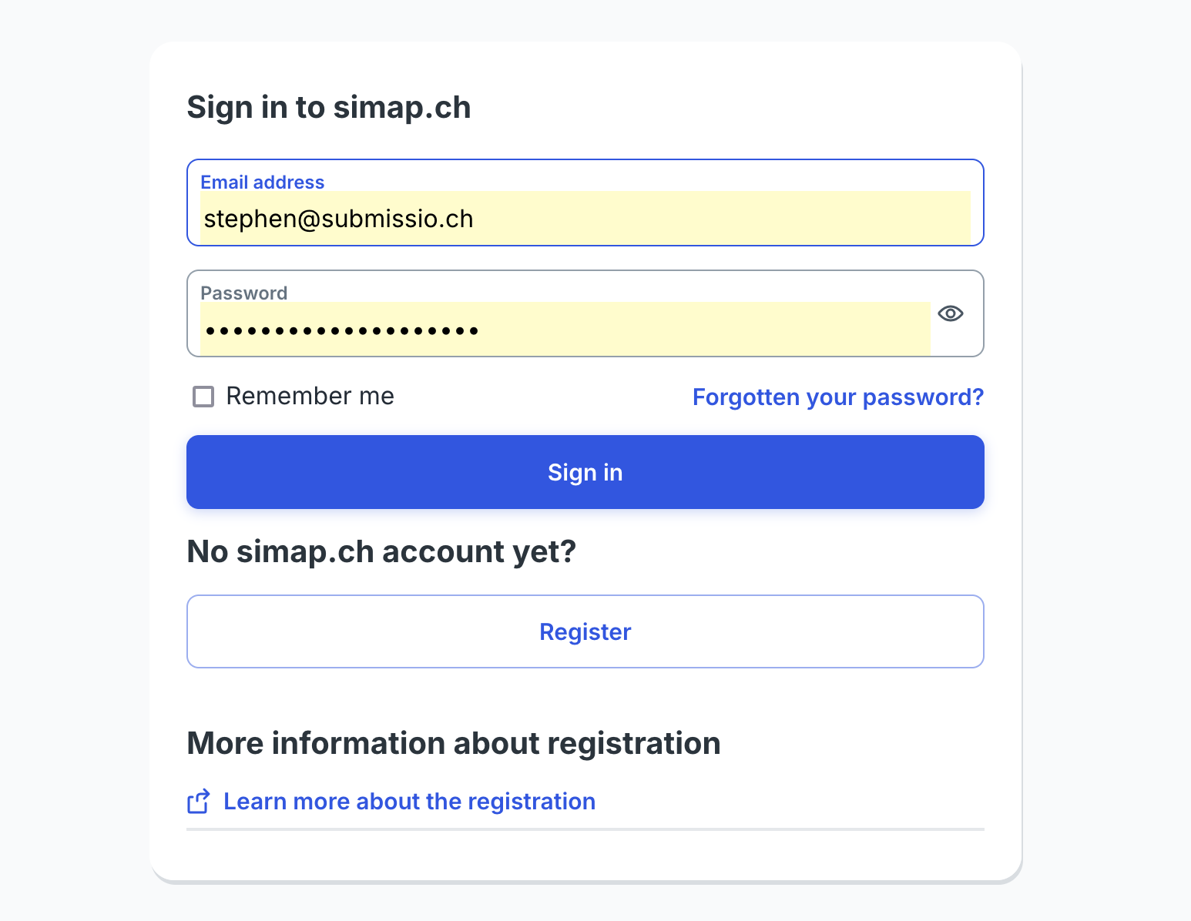The height and width of the screenshot is (921, 1191).
Task: Click the stephen@submissio.ch email text
Action: pos(338,219)
